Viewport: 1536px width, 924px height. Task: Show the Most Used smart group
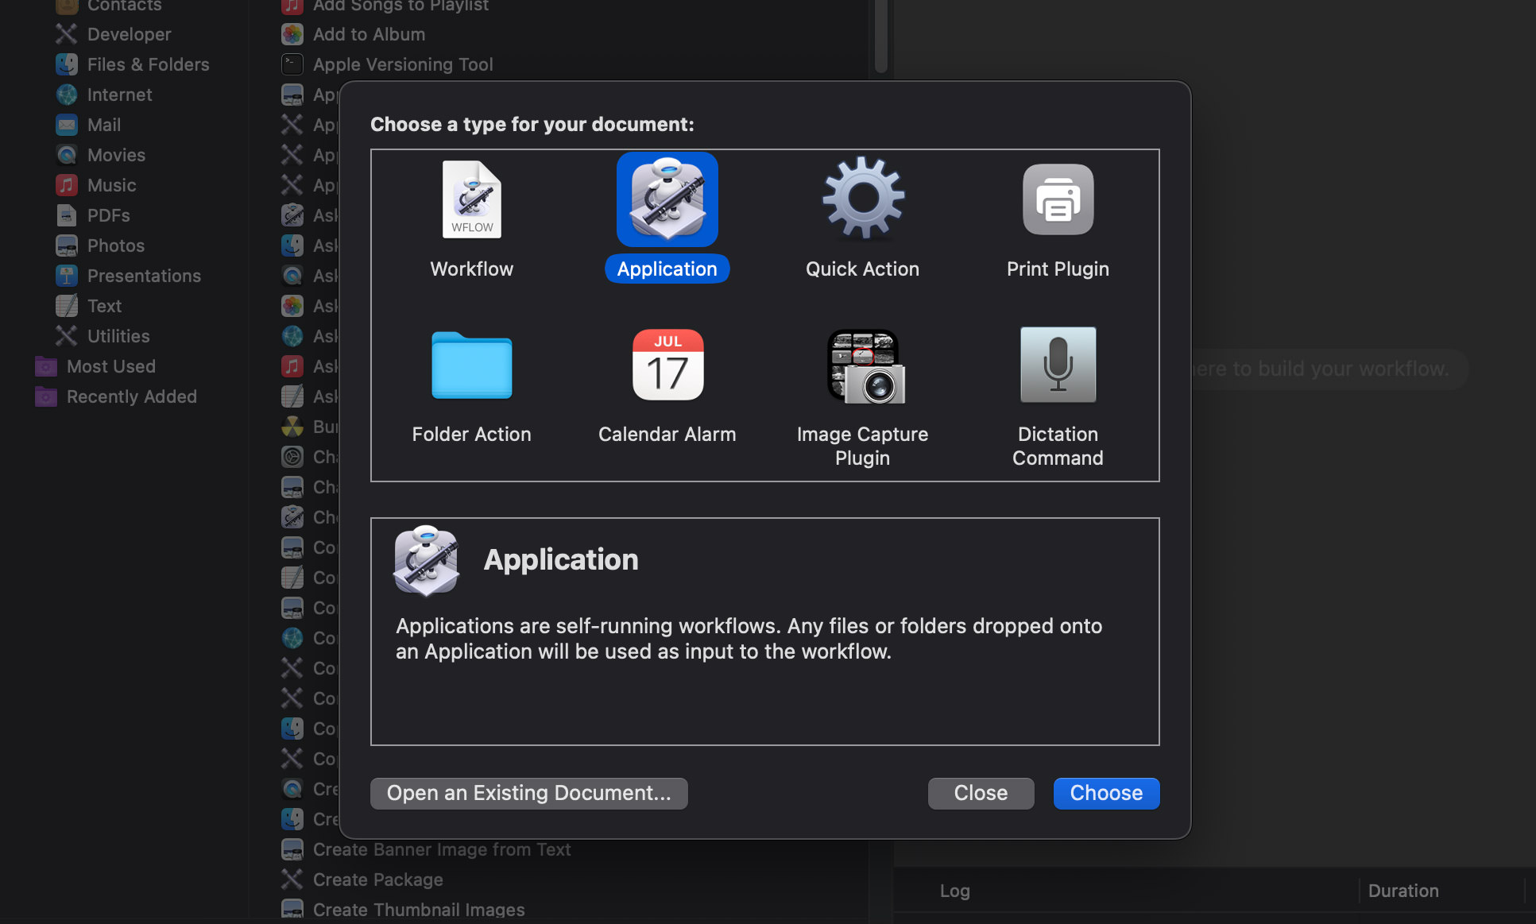click(x=95, y=366)
